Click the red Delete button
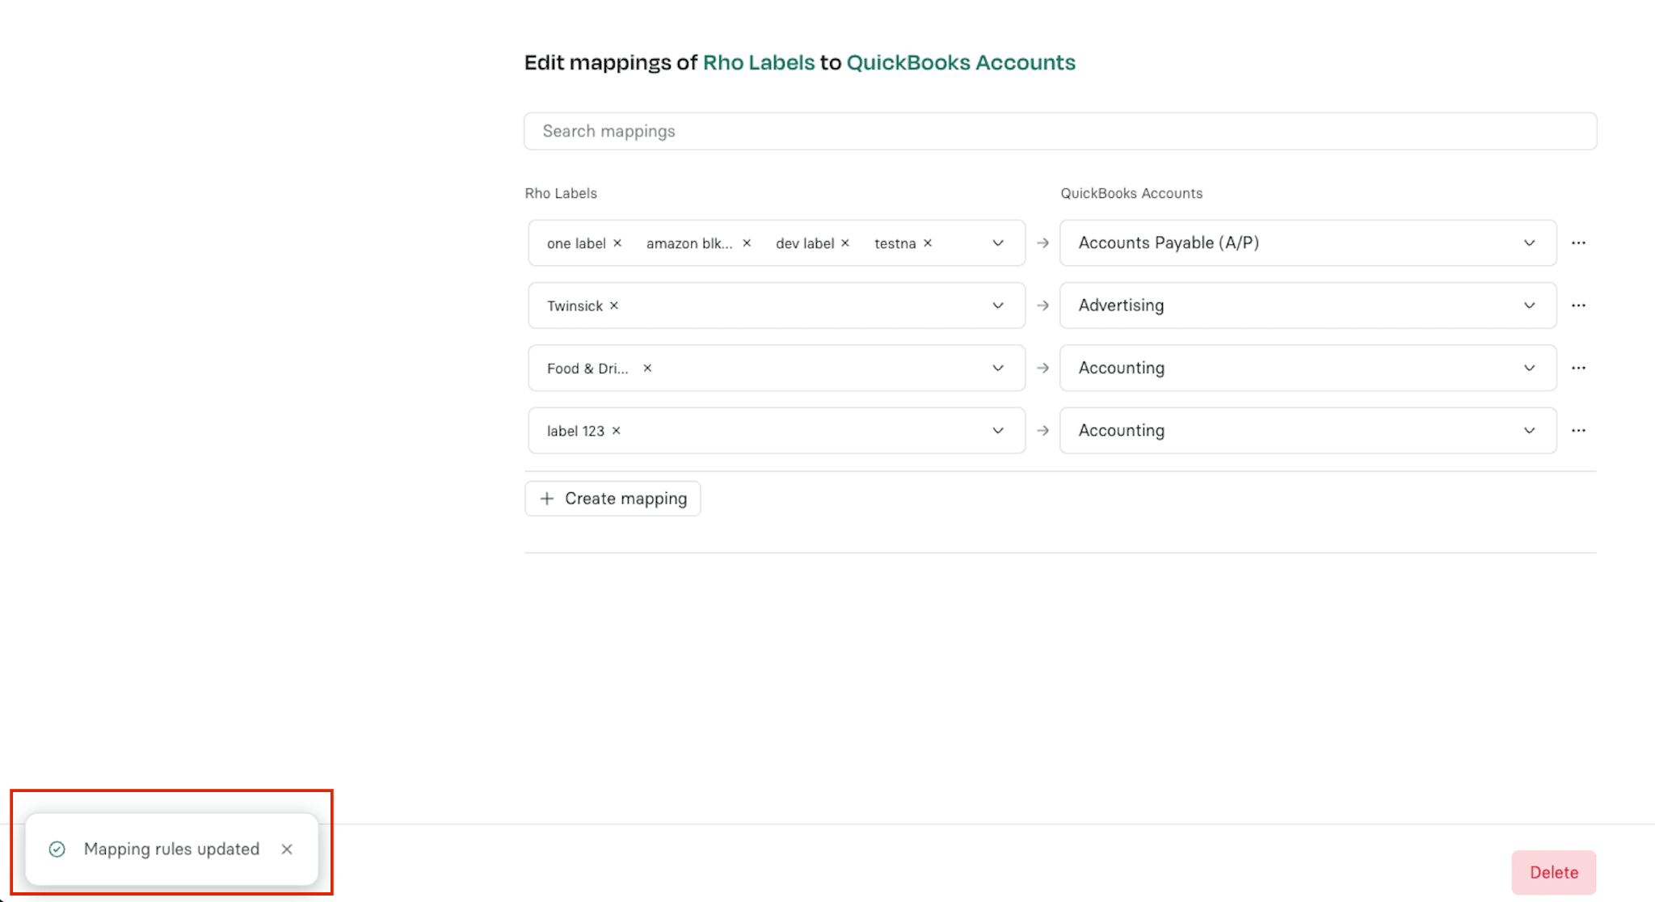1655x902 pixels. pyautogui.click(x=1553, y=873)
